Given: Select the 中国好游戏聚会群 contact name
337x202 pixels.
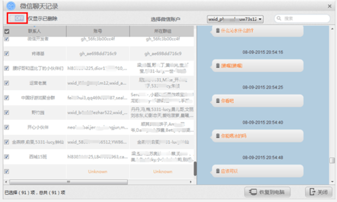Looking at the screenshot, I should click(38, 98).
